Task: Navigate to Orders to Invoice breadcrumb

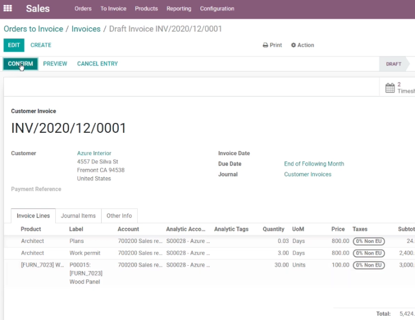Action: [33, 29]
